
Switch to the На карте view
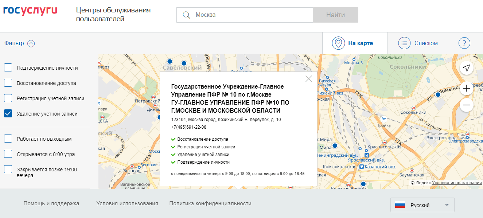tap(352, 43)
